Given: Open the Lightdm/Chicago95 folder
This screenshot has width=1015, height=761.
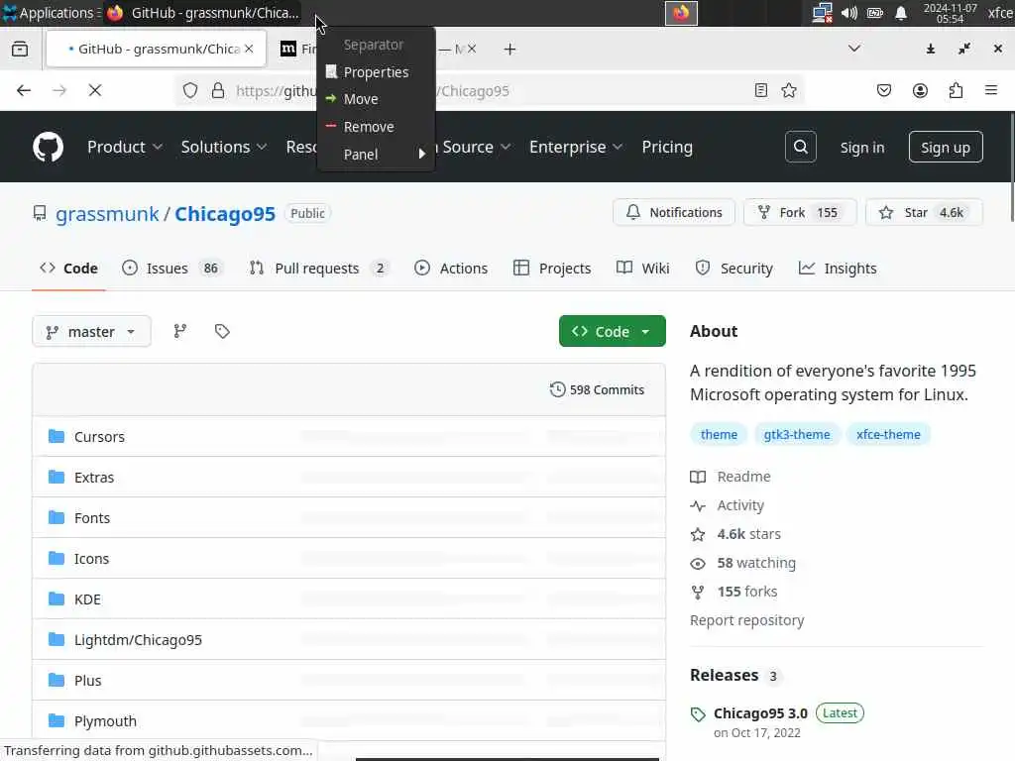Looking at the screenshot, I should pos(138,640).
